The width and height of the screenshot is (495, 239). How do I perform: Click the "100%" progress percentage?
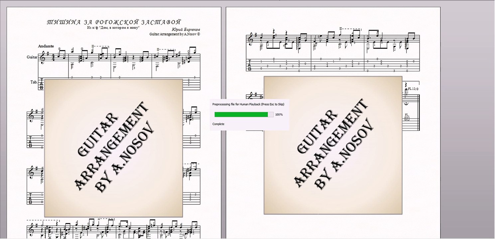coord(279,115)
